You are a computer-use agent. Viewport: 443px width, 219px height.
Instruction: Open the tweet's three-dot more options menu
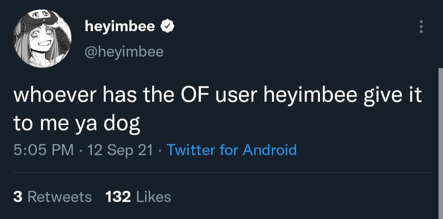(x=420, y=27)
